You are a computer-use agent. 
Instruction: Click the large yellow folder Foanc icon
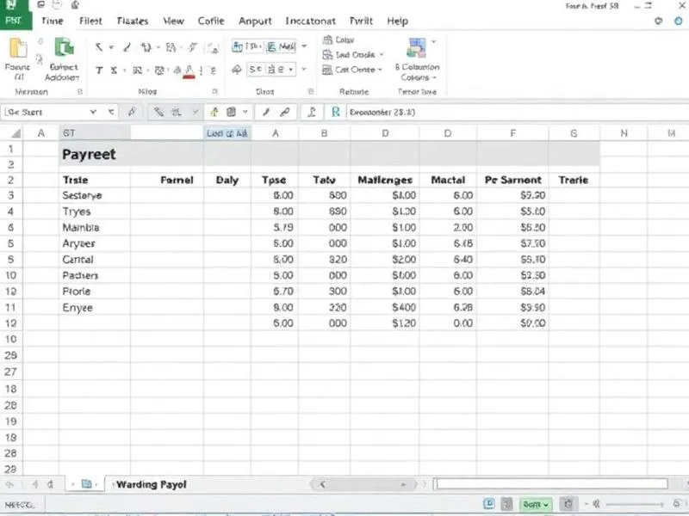point(18,48)
